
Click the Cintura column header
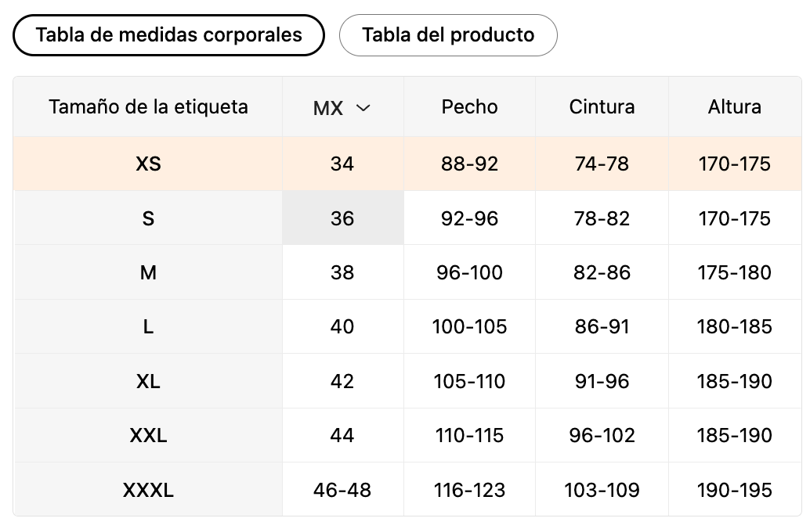(x=602, y=106)
